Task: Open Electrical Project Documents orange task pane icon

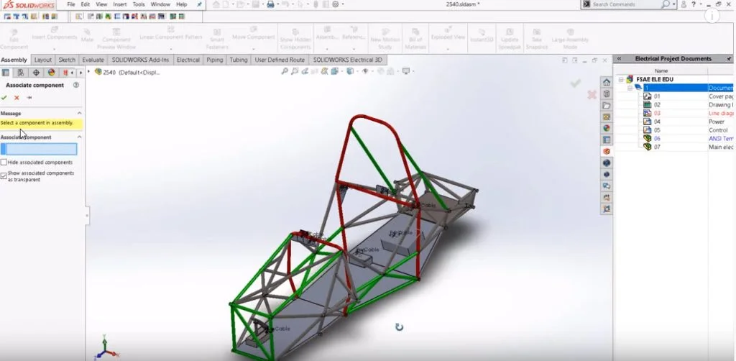Action: tap(607, 151)
